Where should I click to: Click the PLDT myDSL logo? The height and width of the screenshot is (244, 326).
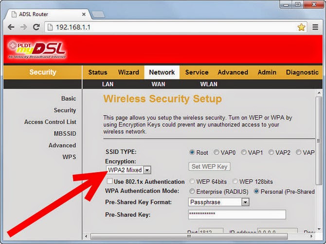pyautogui.click(x=37, y=50)
